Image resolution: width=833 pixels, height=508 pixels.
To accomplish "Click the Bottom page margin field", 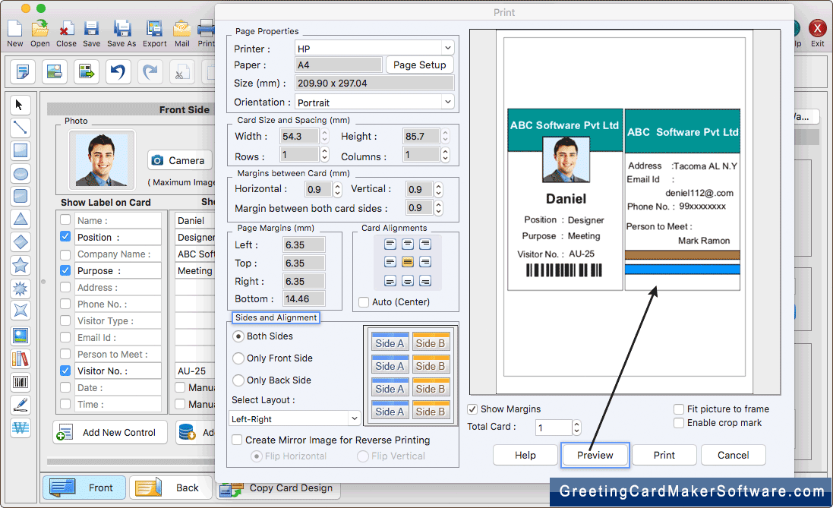I will coord(304,298).
